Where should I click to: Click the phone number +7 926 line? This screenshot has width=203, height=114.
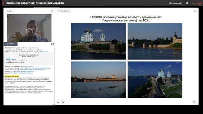pos(15,62)
